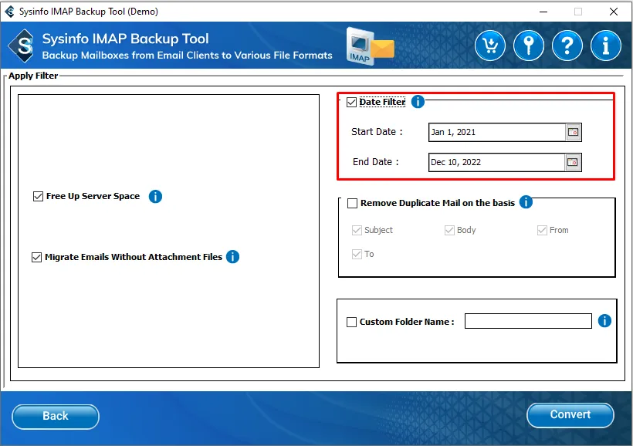Open the Start Date calendar picker
The height and width of the screenshot is (446, 633).
(x=573, y=132)
